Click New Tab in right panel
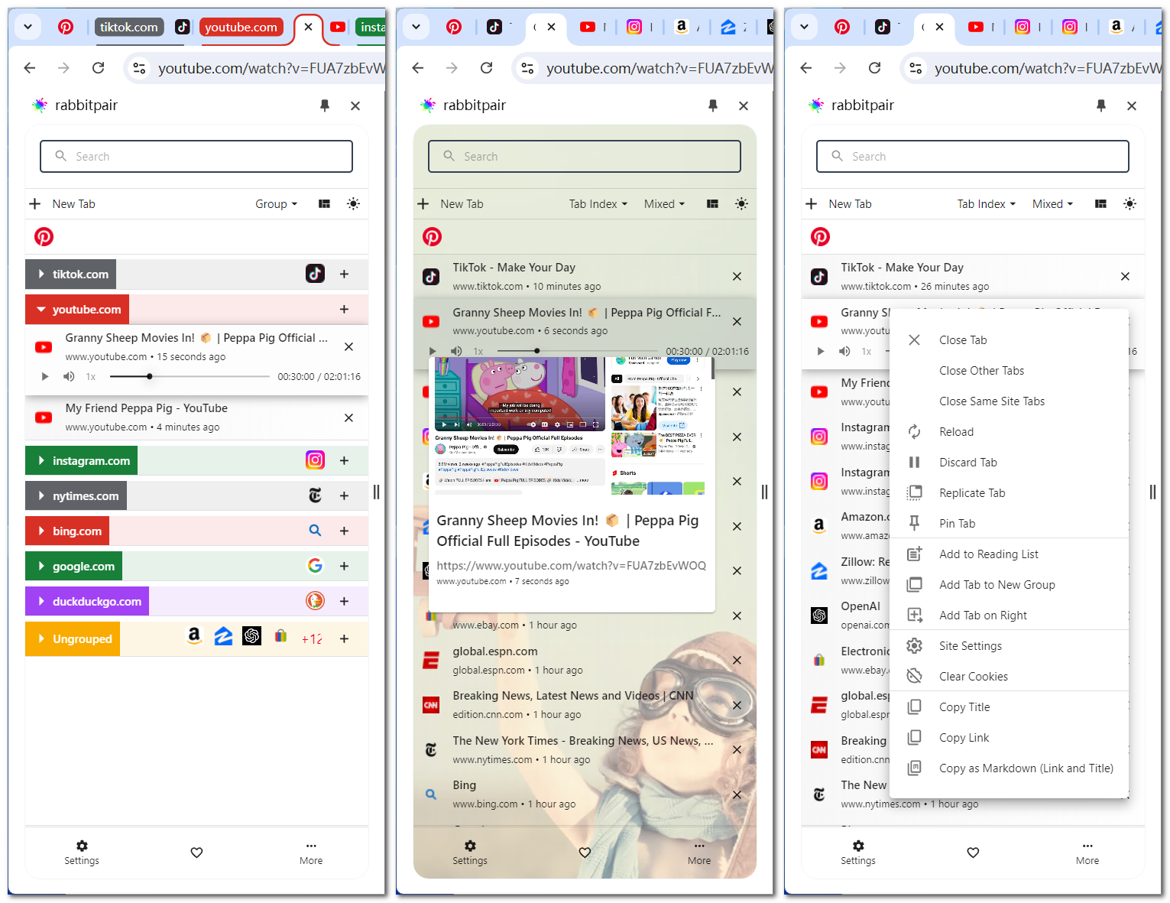 pos(839,204)
